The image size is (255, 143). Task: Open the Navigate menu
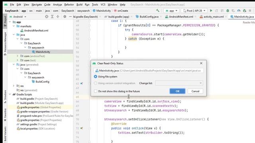click(x=37, y=4)
